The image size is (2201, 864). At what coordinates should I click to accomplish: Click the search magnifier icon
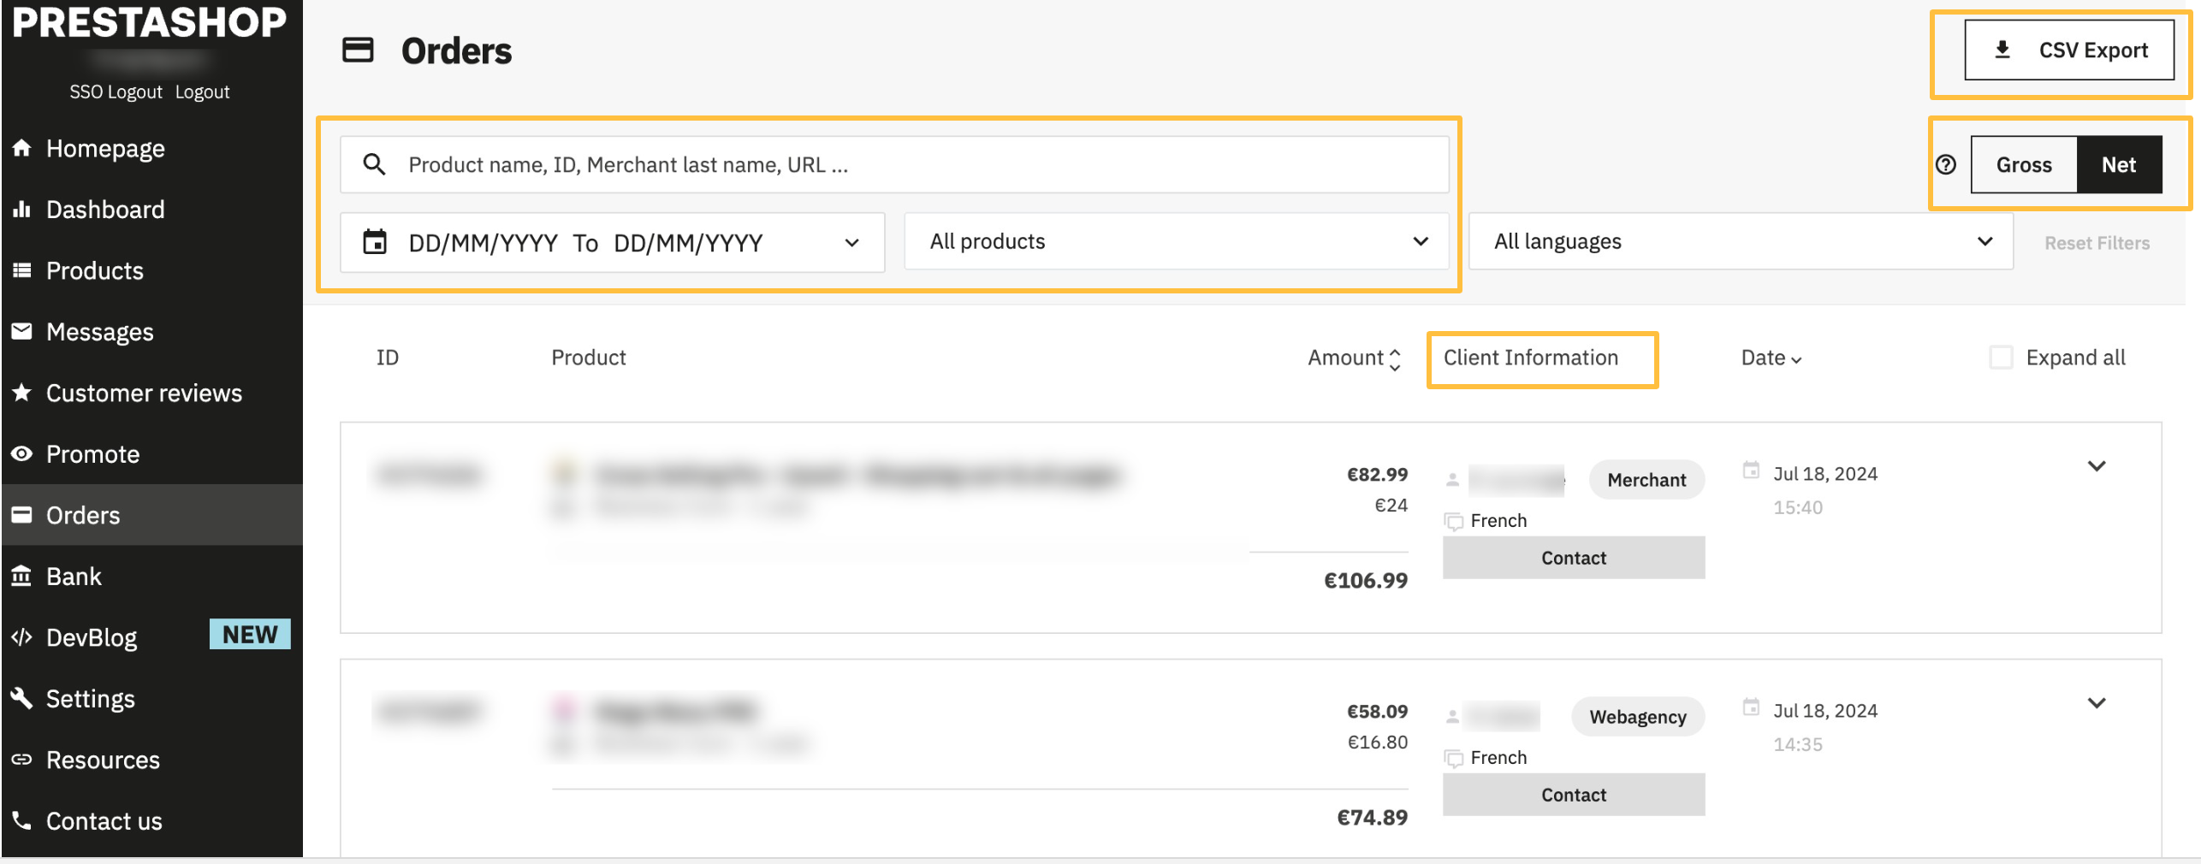pyautogui.click(x=374, y=164)
